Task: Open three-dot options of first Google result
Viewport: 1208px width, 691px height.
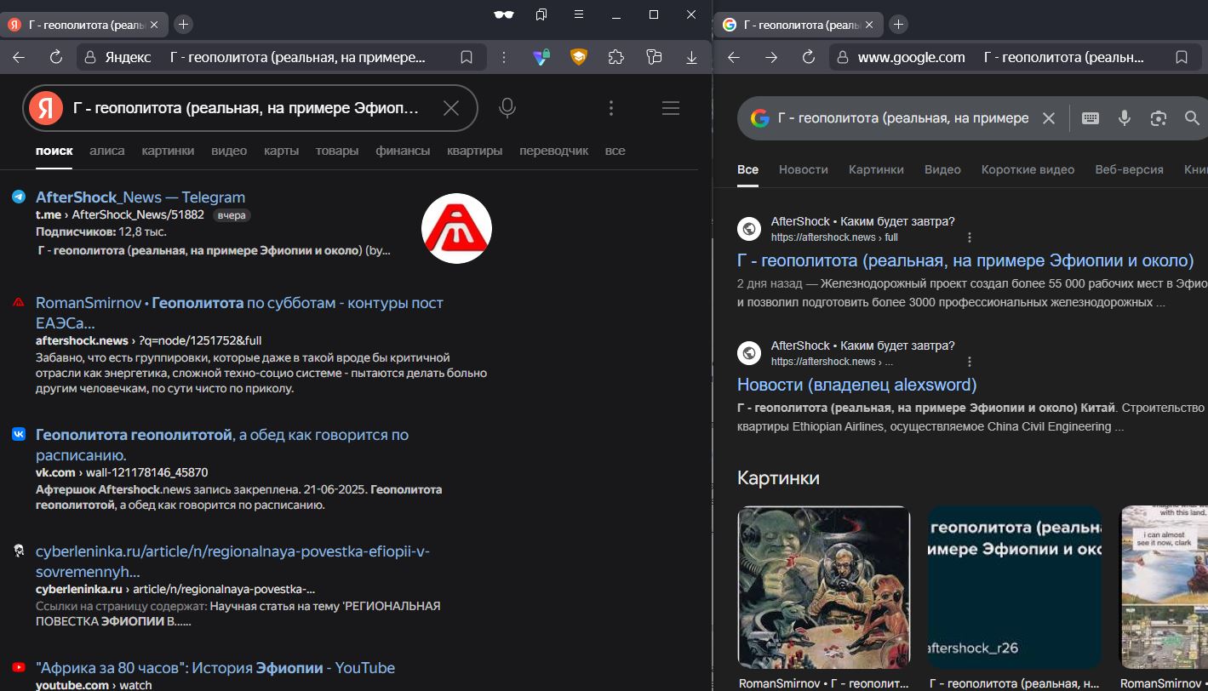Action: [970, 237]
